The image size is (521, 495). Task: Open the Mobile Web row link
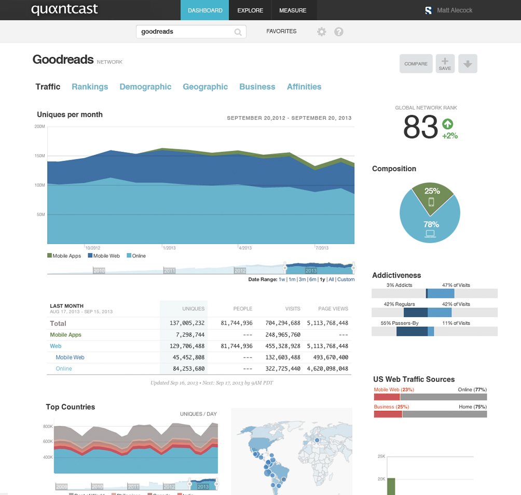70,357
